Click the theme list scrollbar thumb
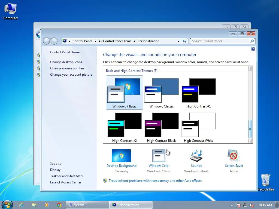 pos(250,129)
